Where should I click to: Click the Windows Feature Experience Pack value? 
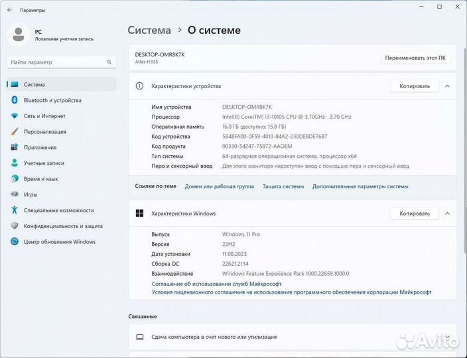pyautogui.click(x=286, y=274)
